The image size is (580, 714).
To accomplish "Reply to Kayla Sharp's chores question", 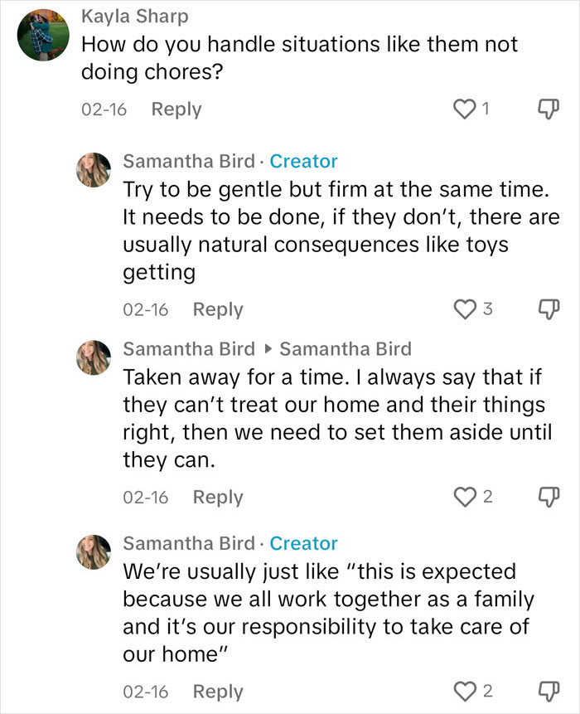I will (x=175, y=109).
